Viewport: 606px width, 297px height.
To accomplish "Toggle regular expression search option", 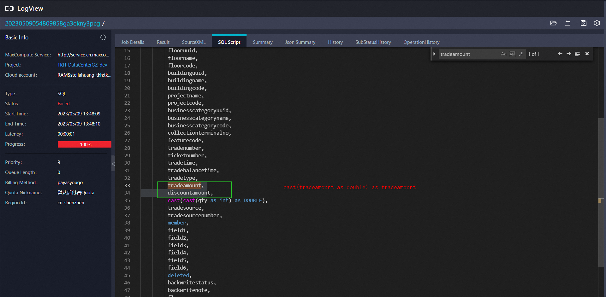I will [521, 54].
